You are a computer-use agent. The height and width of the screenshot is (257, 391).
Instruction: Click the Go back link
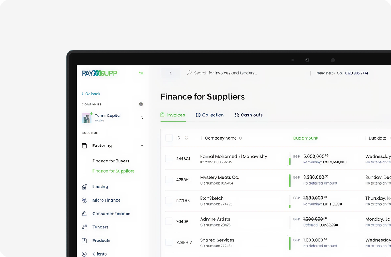pos(91,94)
